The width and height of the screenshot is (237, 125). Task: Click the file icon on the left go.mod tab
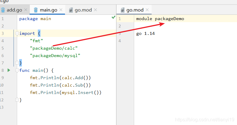[x=71, y=10]
